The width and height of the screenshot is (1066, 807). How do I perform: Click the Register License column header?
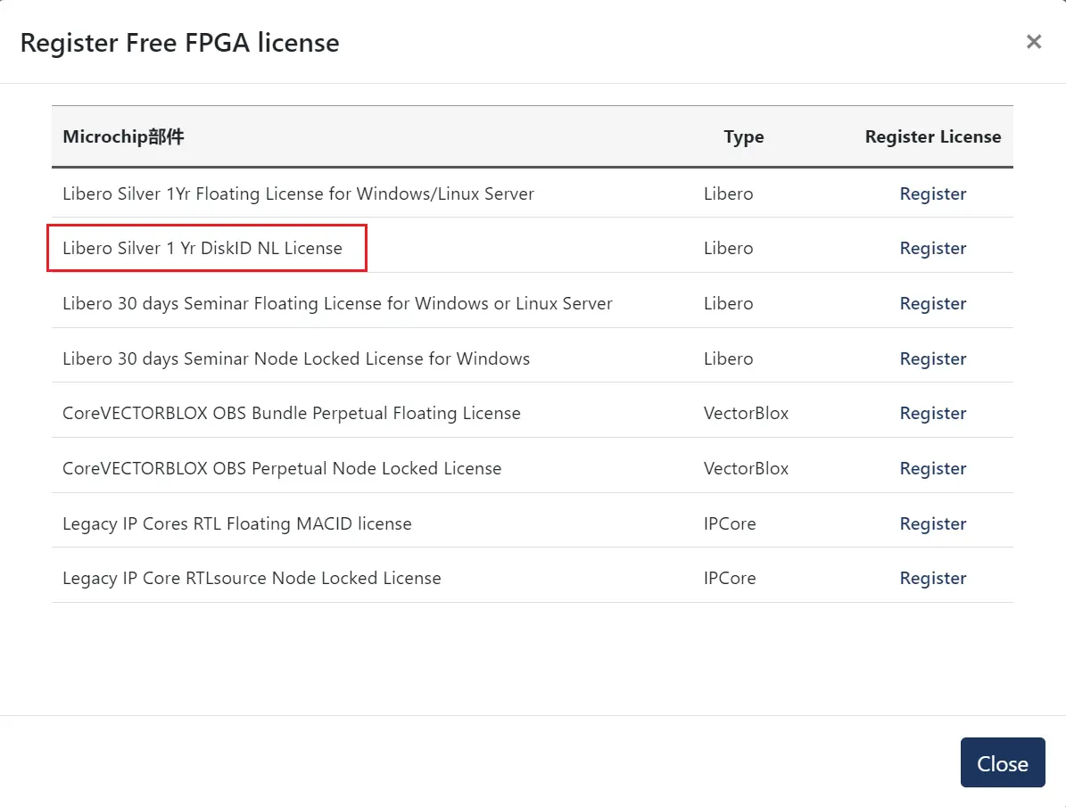click(932, 136)
